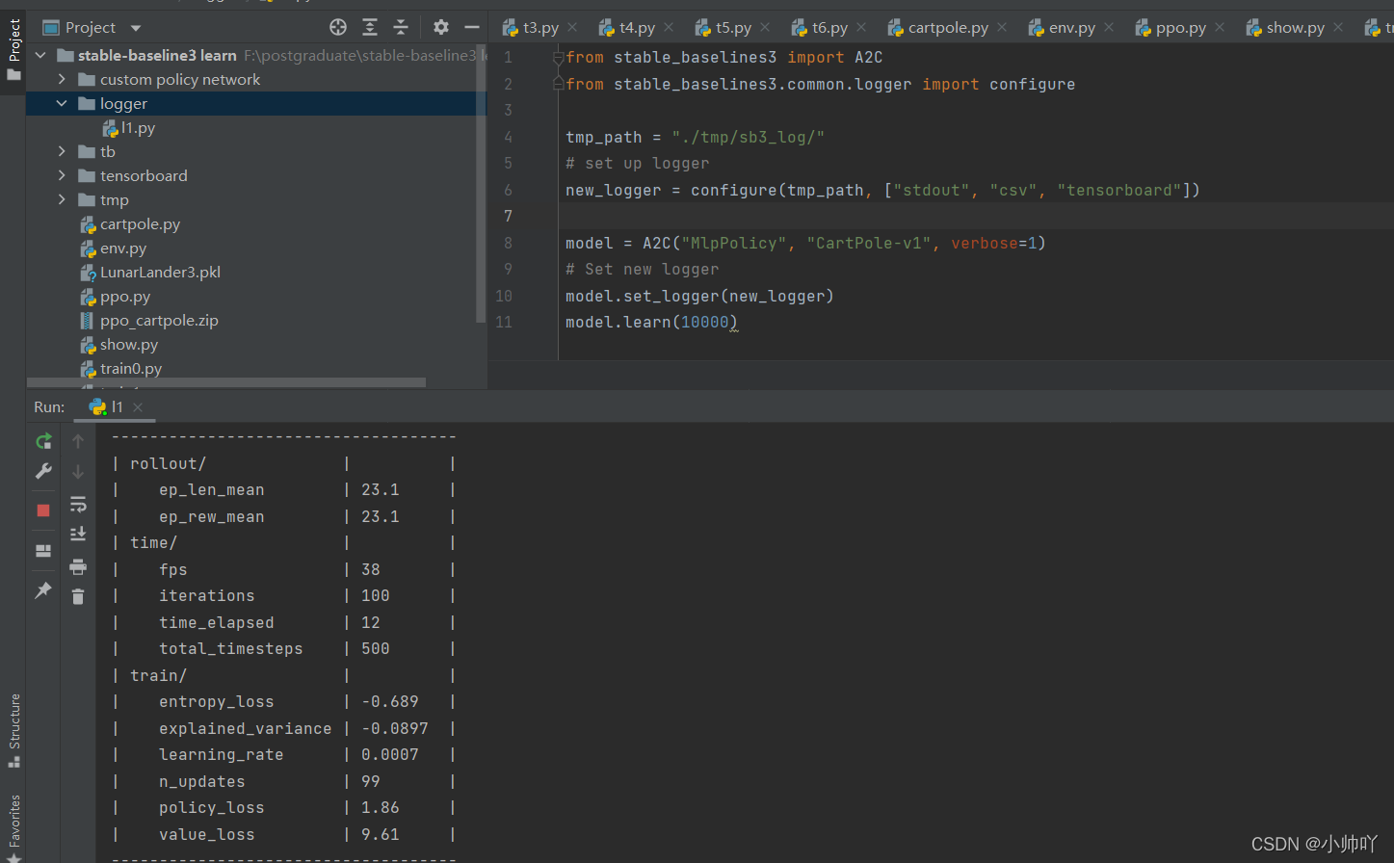Viewport: 1394px width, 863px height.
Task: Expand the tb folder
Action: click(x=62, y=151)
